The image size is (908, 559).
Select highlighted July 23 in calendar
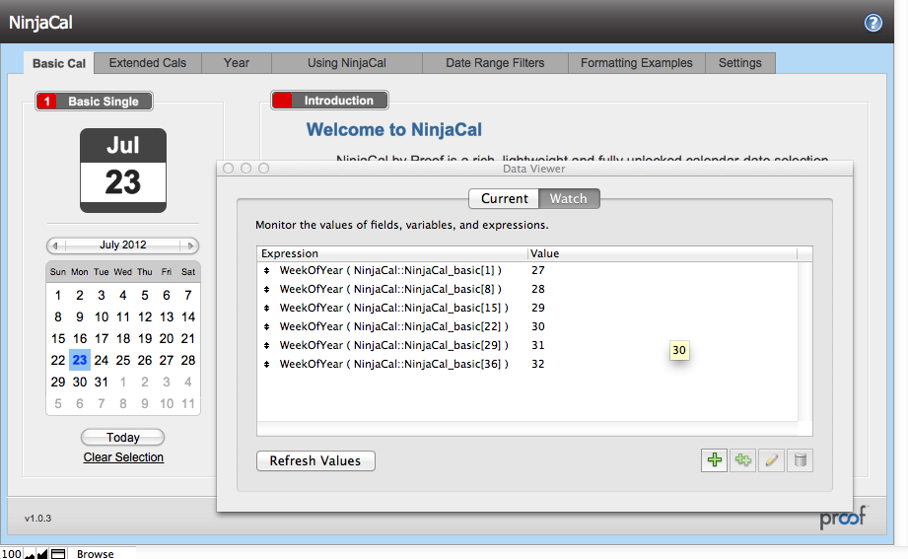(x=79, y=360)
